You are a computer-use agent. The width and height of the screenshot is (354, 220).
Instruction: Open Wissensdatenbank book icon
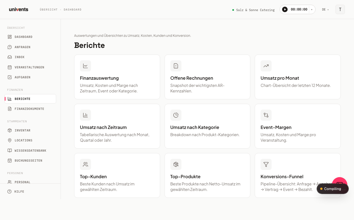click(10, 151)
